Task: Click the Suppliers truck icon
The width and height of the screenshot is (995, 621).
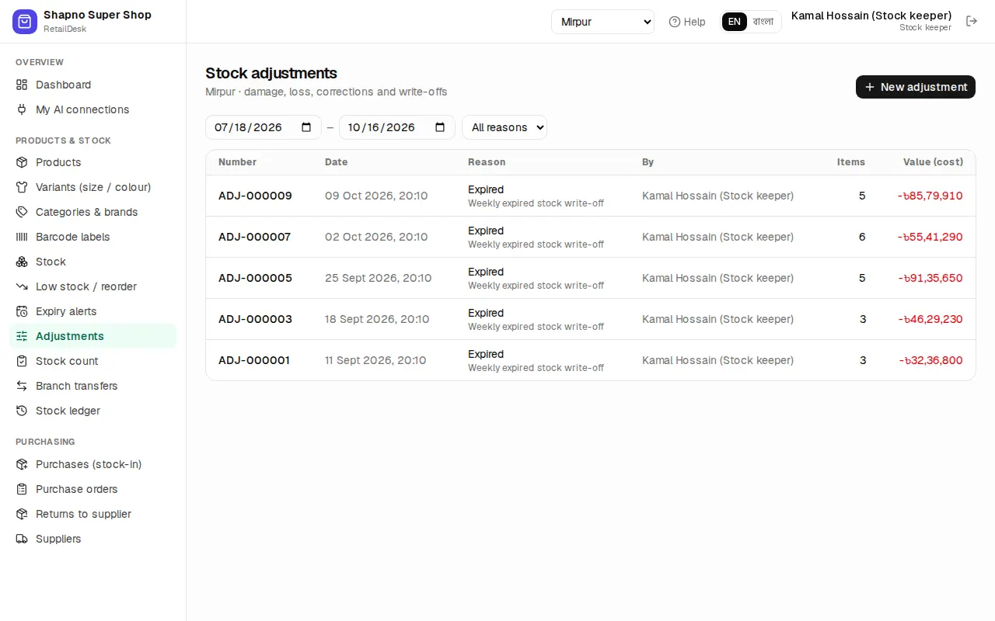Action: click(22, 539)
